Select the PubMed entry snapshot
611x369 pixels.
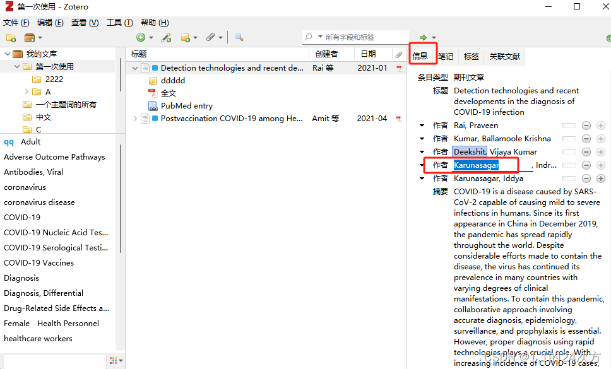point(187,106)
